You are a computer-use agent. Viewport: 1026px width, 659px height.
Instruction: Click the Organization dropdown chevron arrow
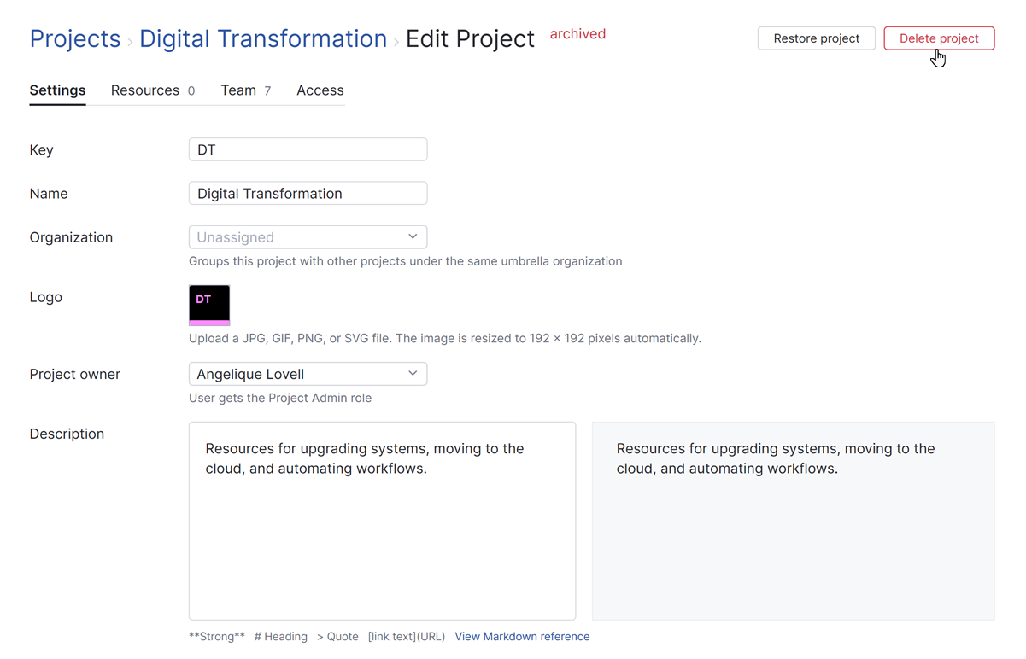pyautogui.click(x=413, y=236)
